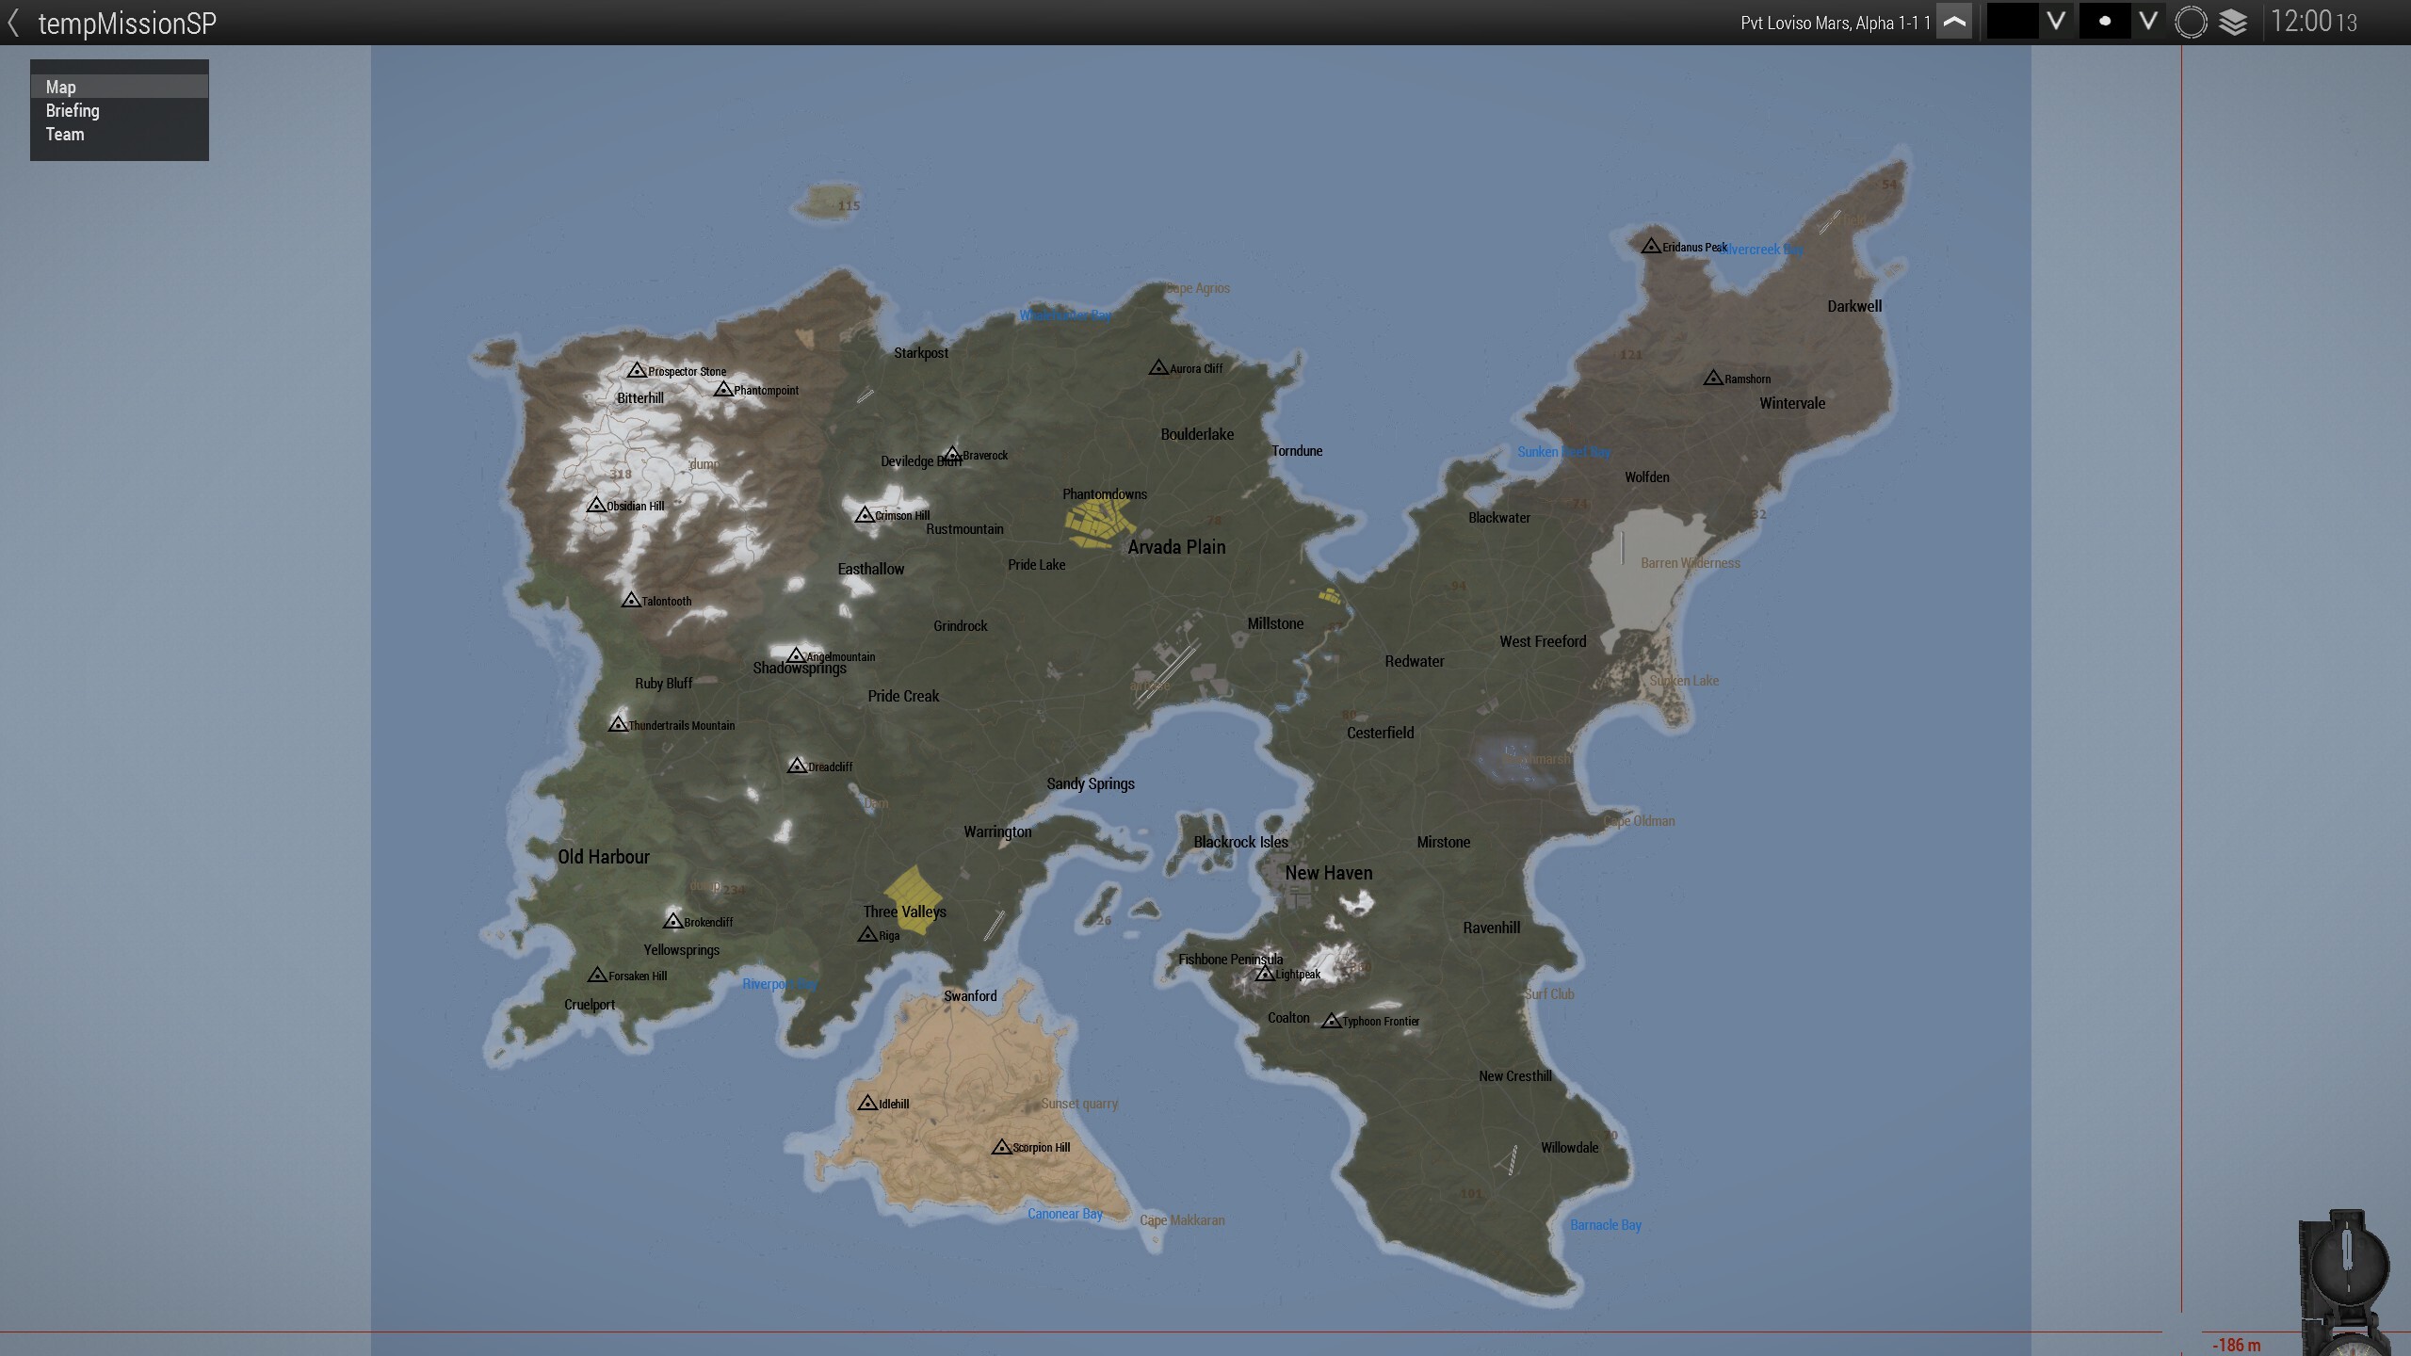Click the Lightpeak mountain triangle icon
Image resolution: width=2411 pixels, height=1356 pixels.
[x=1265, y=974]
